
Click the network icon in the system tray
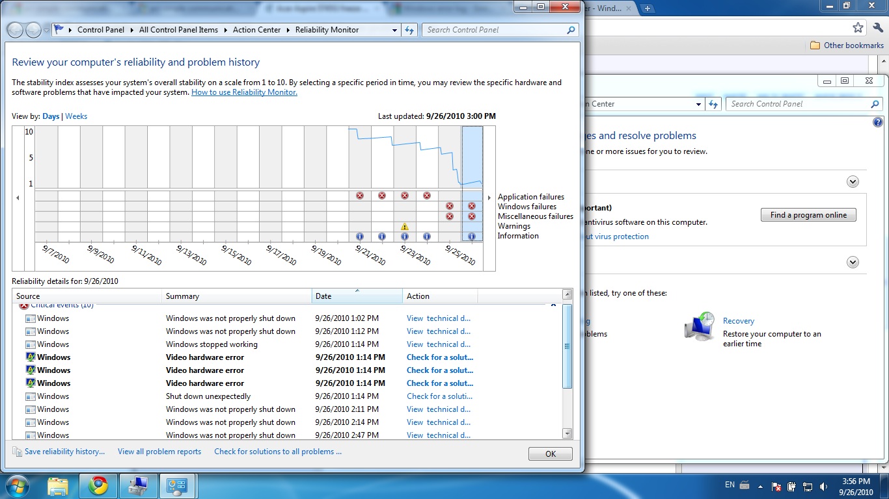tap(808, 487)
